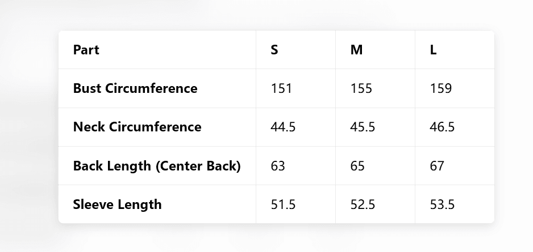Select the L size column header
533x252 pixels.
tap(433, 50)
